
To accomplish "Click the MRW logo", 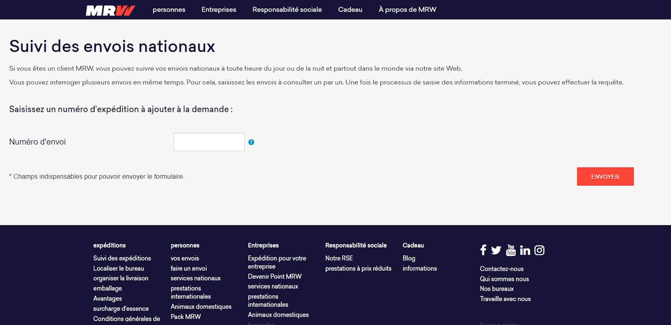I will (x=110, y=10).
